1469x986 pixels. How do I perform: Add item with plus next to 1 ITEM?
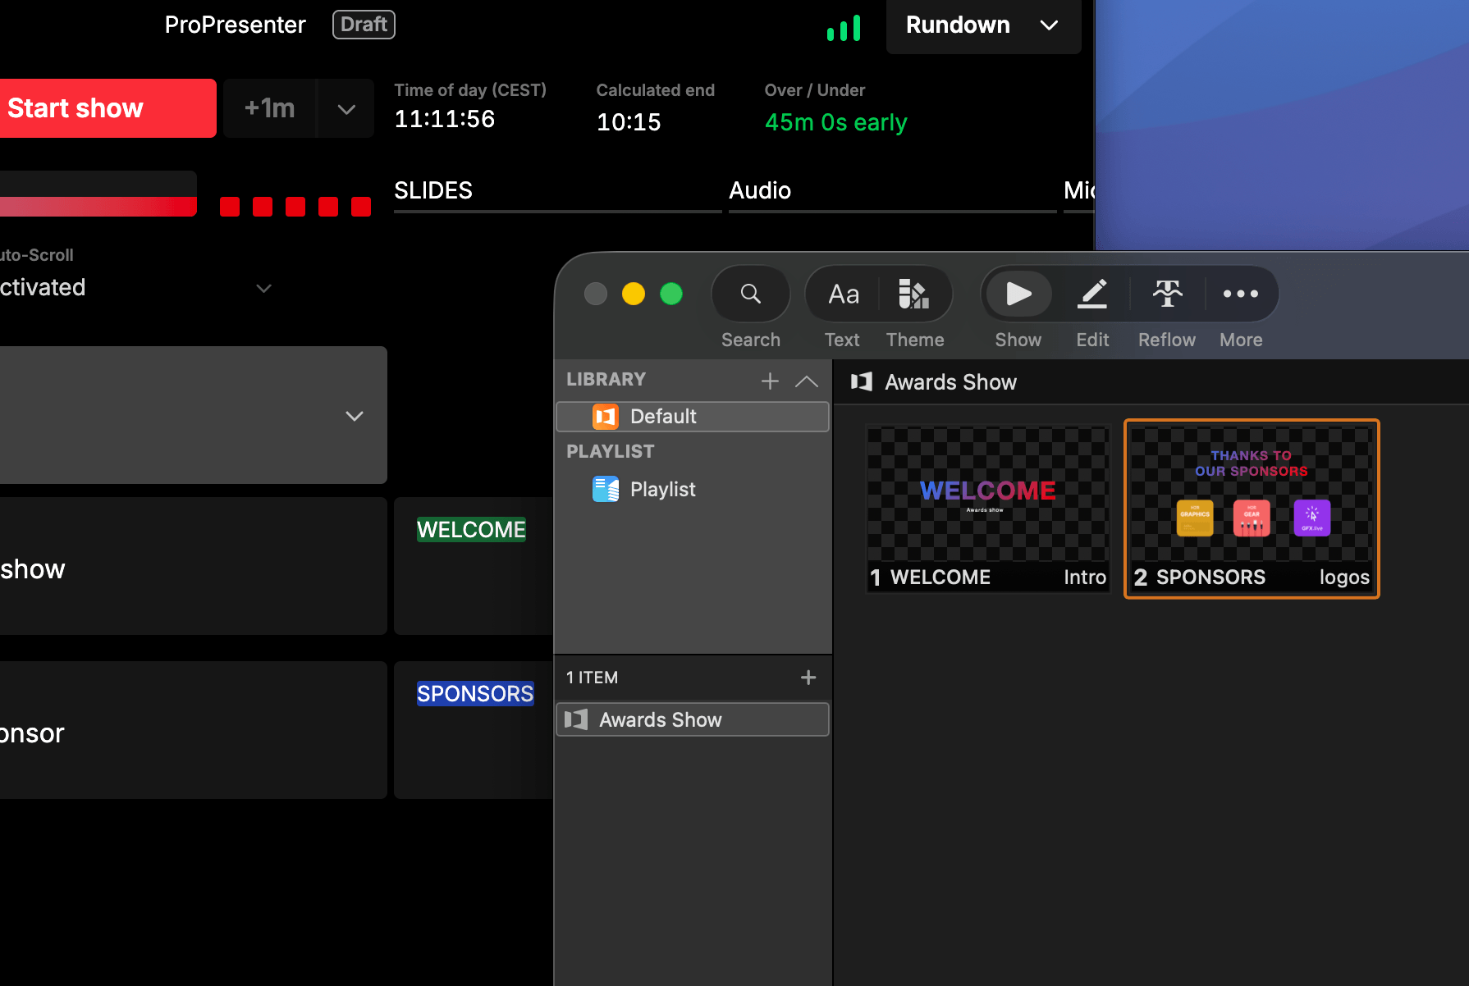coord(808,678)
